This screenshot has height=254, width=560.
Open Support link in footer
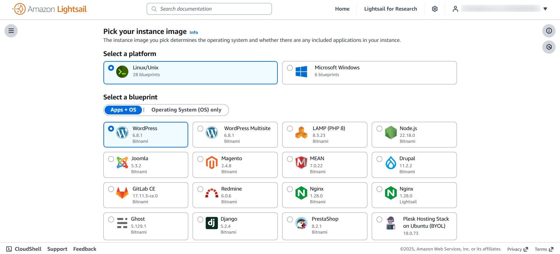tap(57, 249)
